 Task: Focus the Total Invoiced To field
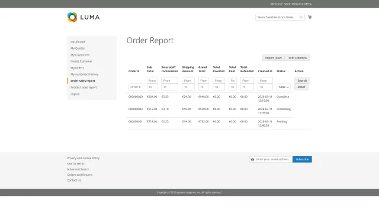(x=219, y=87)
